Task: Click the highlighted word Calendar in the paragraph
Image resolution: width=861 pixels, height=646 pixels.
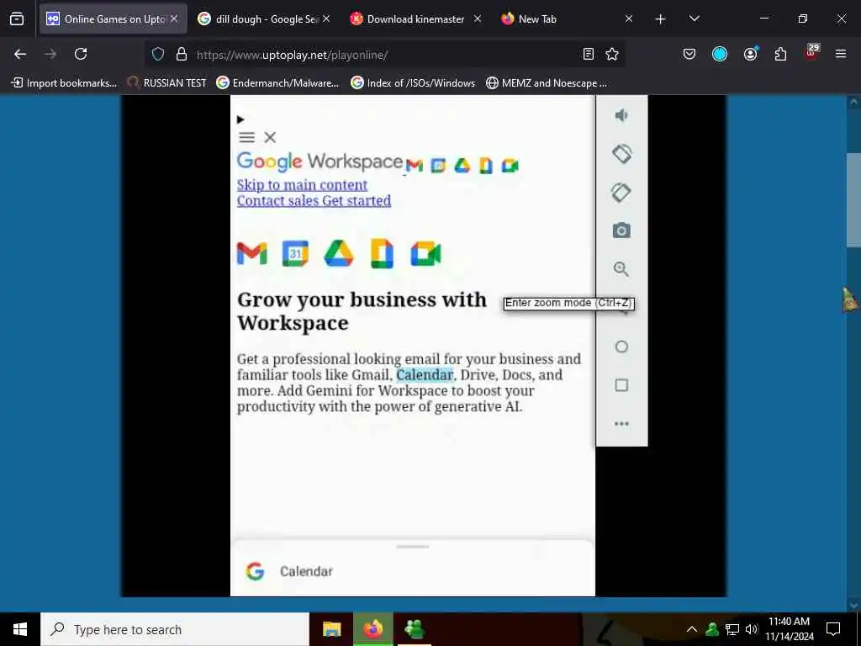Action: (x=425, y=375)
